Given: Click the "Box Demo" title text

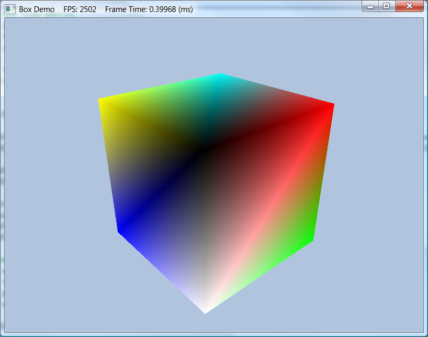Looking at the screenshot, I should (x=37, y=9).
